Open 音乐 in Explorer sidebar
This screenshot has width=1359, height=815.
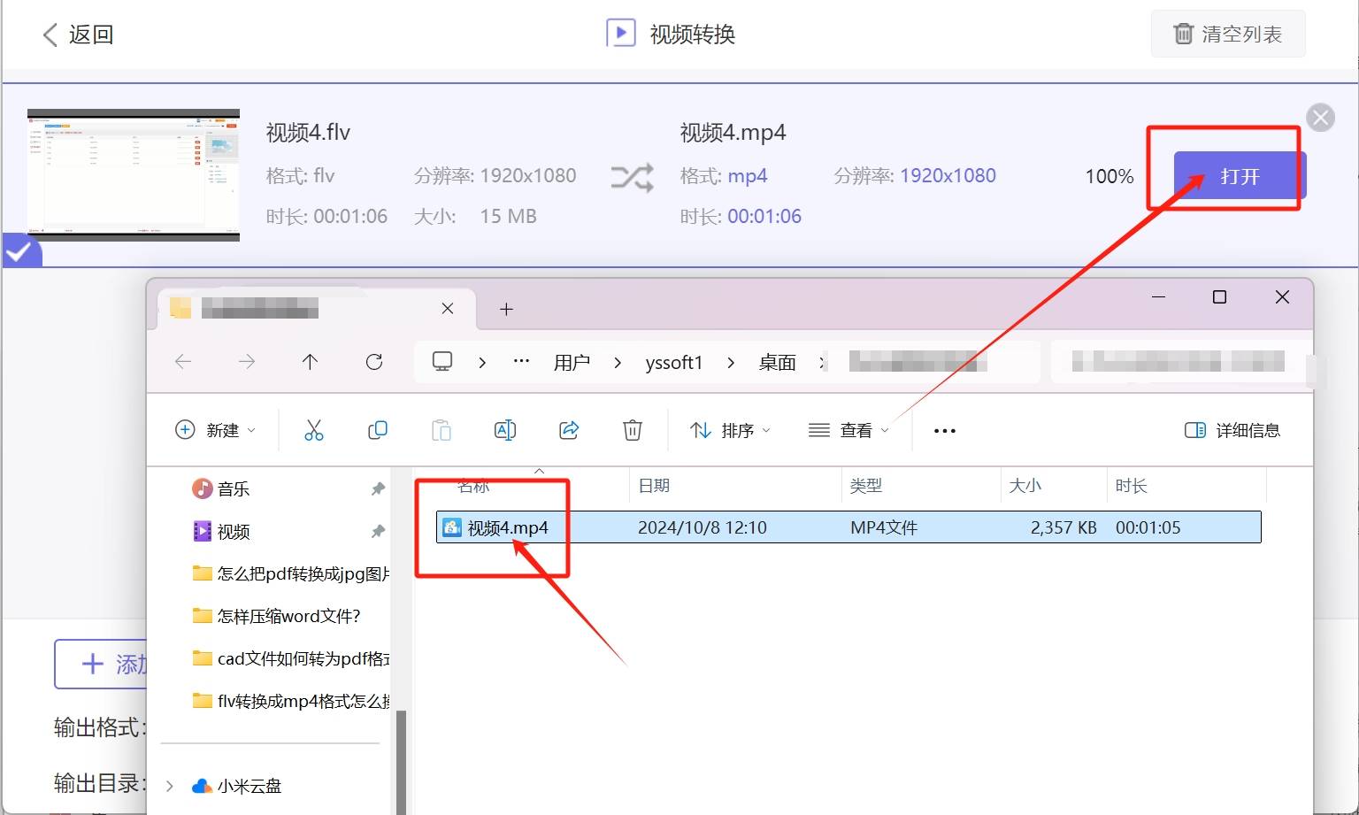[x=221, y=488]
